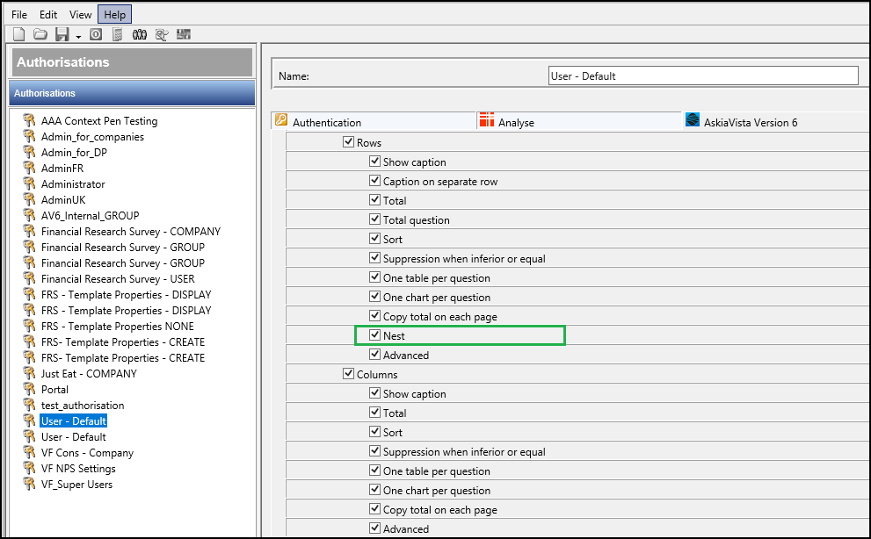Screen dimensions: 871x539
Task: Select FRS - Template Properties NONE
Action: point(117,327)
